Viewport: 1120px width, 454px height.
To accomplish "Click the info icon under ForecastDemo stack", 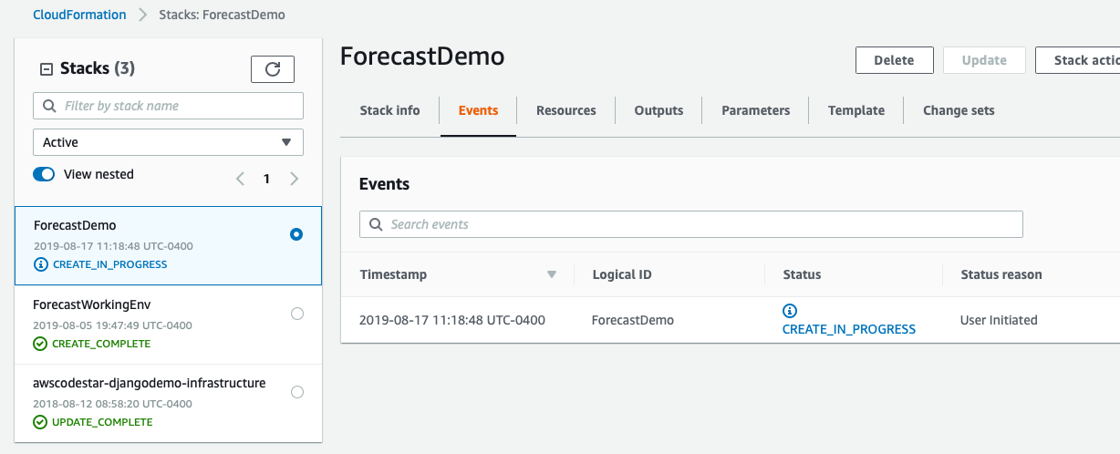I will pos(40,264).
